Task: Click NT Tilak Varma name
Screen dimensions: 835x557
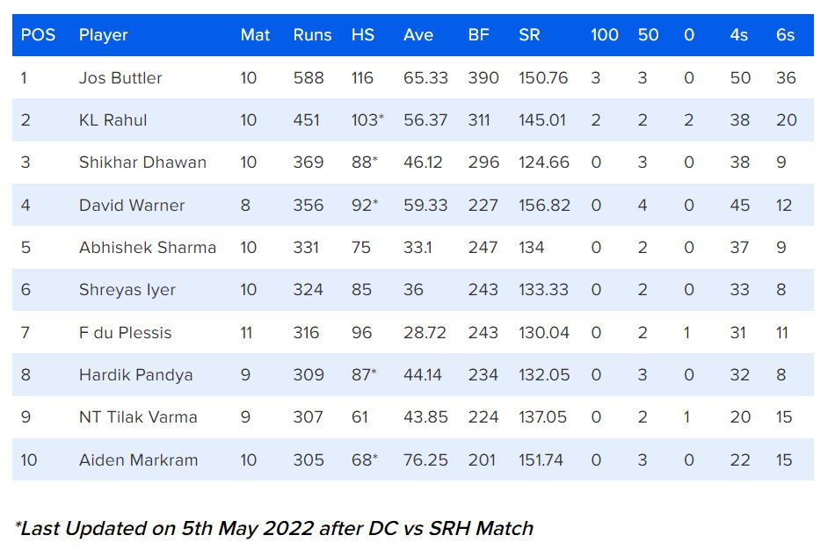Action: [138, 417]
